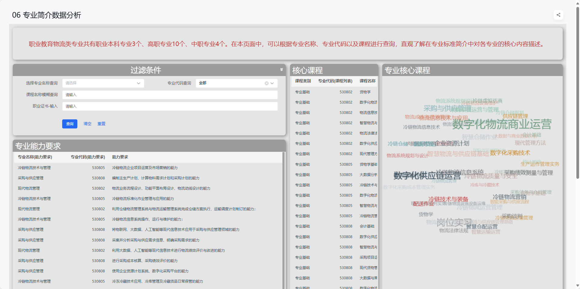
Task: Click the page scrollbar down arrow
Action: point(578,286)
